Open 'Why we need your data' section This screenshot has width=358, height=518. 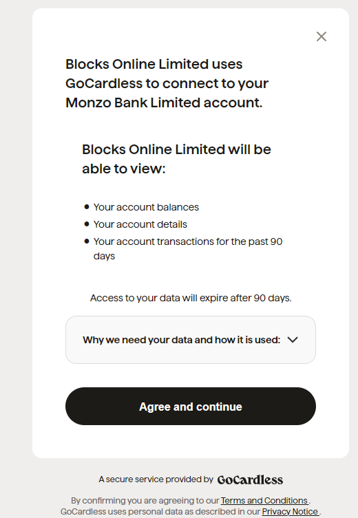click(191, 340)
